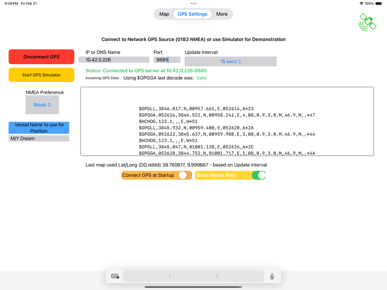Select the GPS Settings tab

(192, 14)
